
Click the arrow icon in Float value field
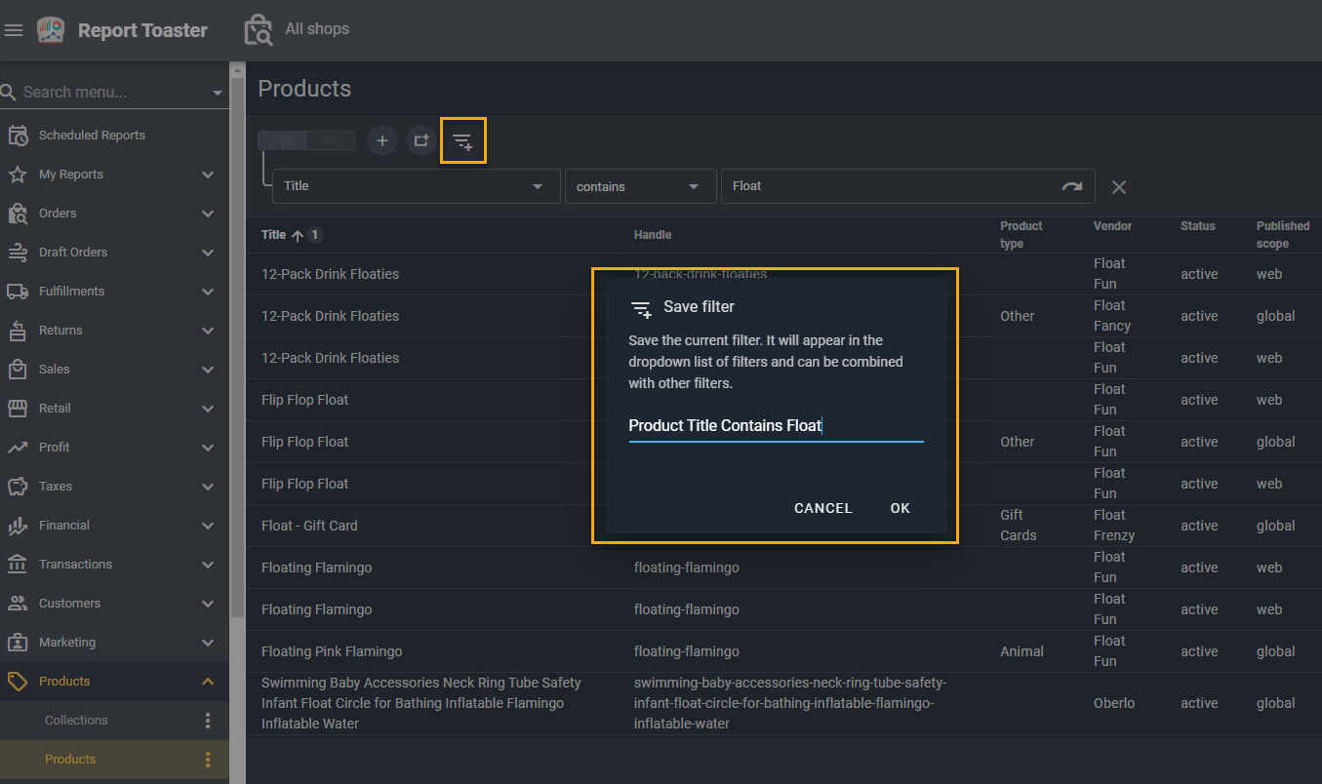(1071, 186)
